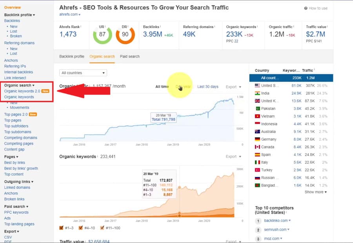Viewport: 353px width, 243px height.
Task: Click the How to use help icon
Action: coord(306,8)
